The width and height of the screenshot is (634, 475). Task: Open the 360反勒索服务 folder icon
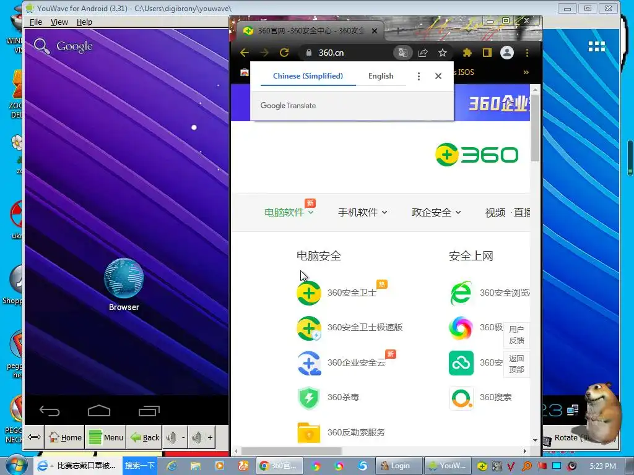(x=309, y=432)
